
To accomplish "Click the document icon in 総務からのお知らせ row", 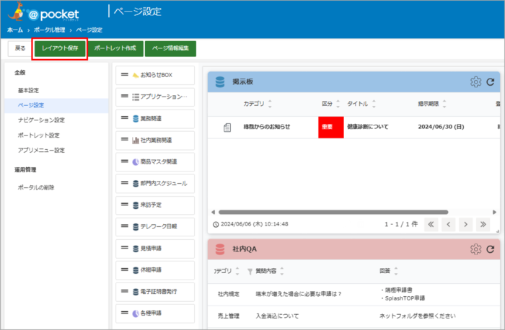I will [227, 128].
